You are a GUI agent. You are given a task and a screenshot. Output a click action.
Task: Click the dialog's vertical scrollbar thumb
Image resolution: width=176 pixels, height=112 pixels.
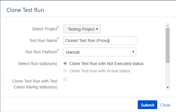pos(168,45)
